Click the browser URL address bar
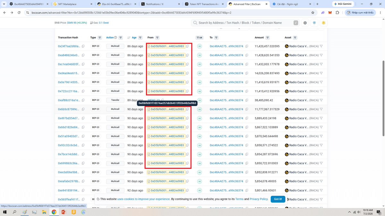The height and width of the screenshot is (216, 385). (x=168, y=12)
